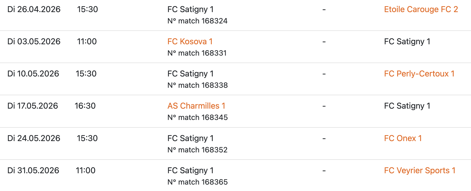This screenshot has height=191, width=471.
Task: Click the FC Kosova 1 link
Action: point(190,42)
